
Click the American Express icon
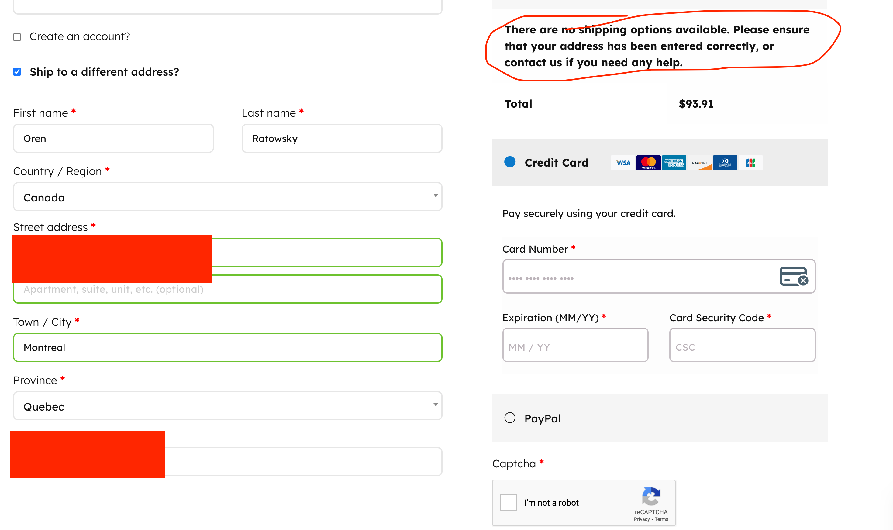pyautogui.click(x=674, y=163)
